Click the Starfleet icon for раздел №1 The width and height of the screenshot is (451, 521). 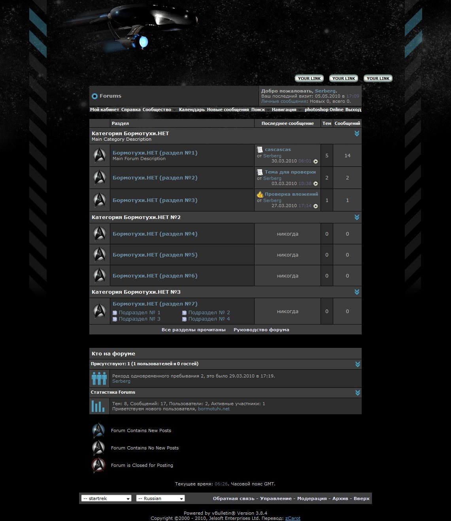(x=100, y=155)
